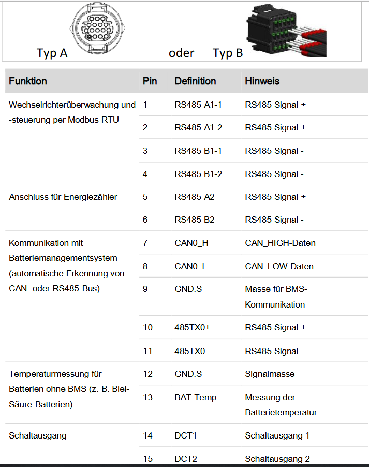Click the Pin column header
The image size is (369, 467).
coord(150,81)
